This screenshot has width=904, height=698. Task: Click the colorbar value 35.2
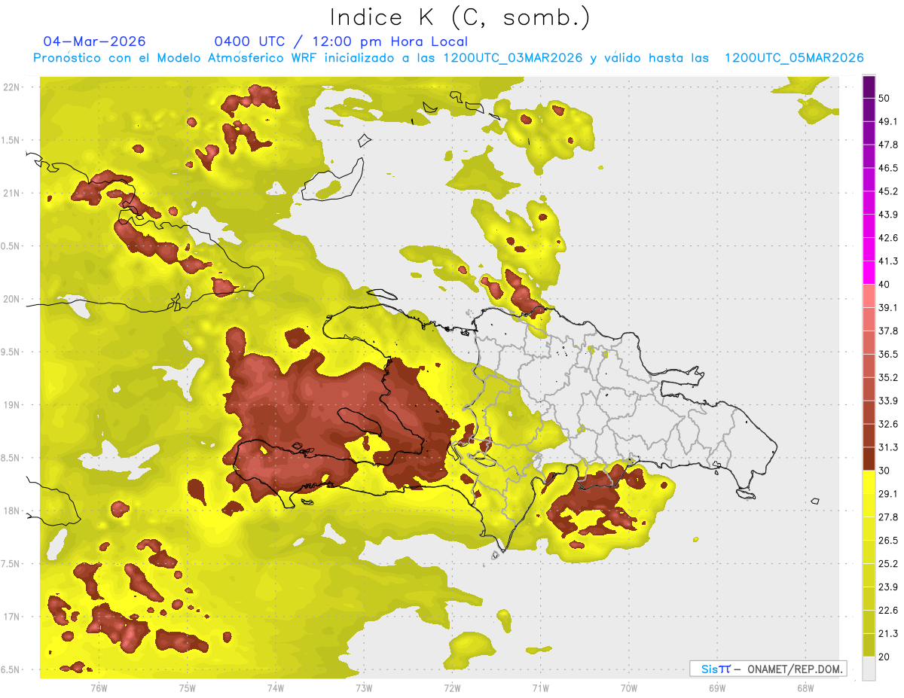coord(888,377)
